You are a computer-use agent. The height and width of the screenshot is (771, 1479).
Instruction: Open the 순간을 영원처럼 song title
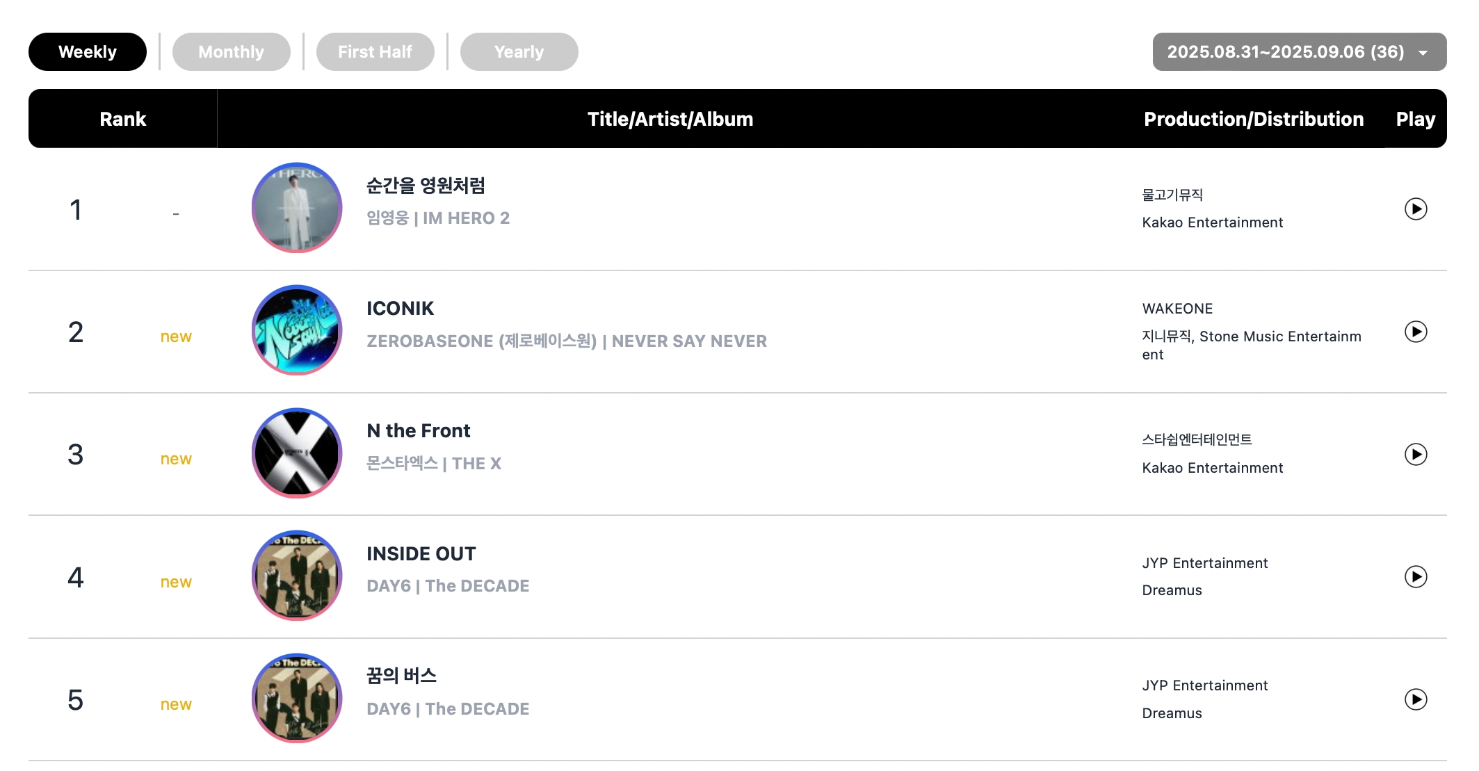coord(426,186)
